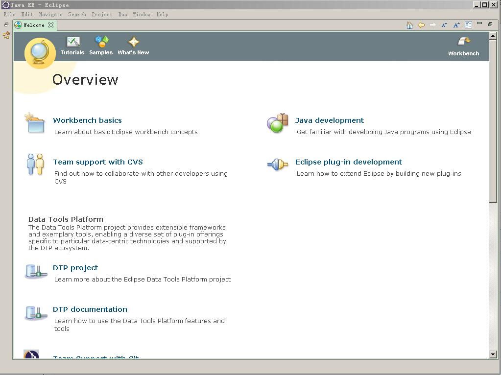Screen dimensions: 501x375
Task: Click the Overview globe icon
Action: pyautogui.click(x=39, y=52)
